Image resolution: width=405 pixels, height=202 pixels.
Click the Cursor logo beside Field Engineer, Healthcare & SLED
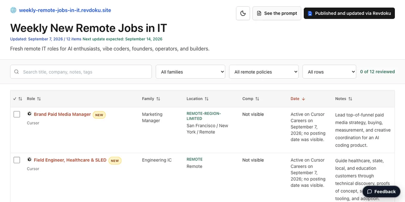[x=30, y=160]
